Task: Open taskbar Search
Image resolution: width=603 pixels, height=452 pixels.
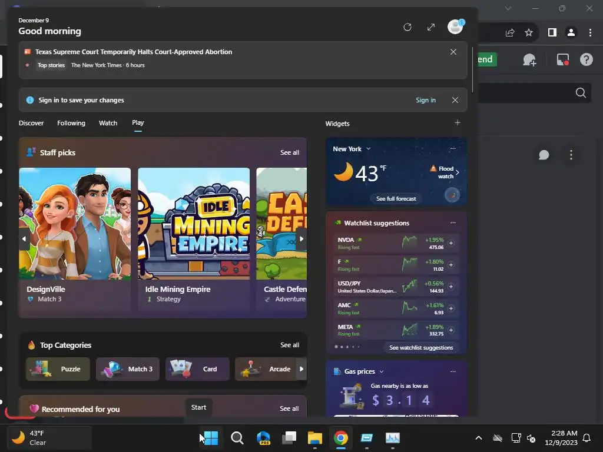Action: coord(237,438)
